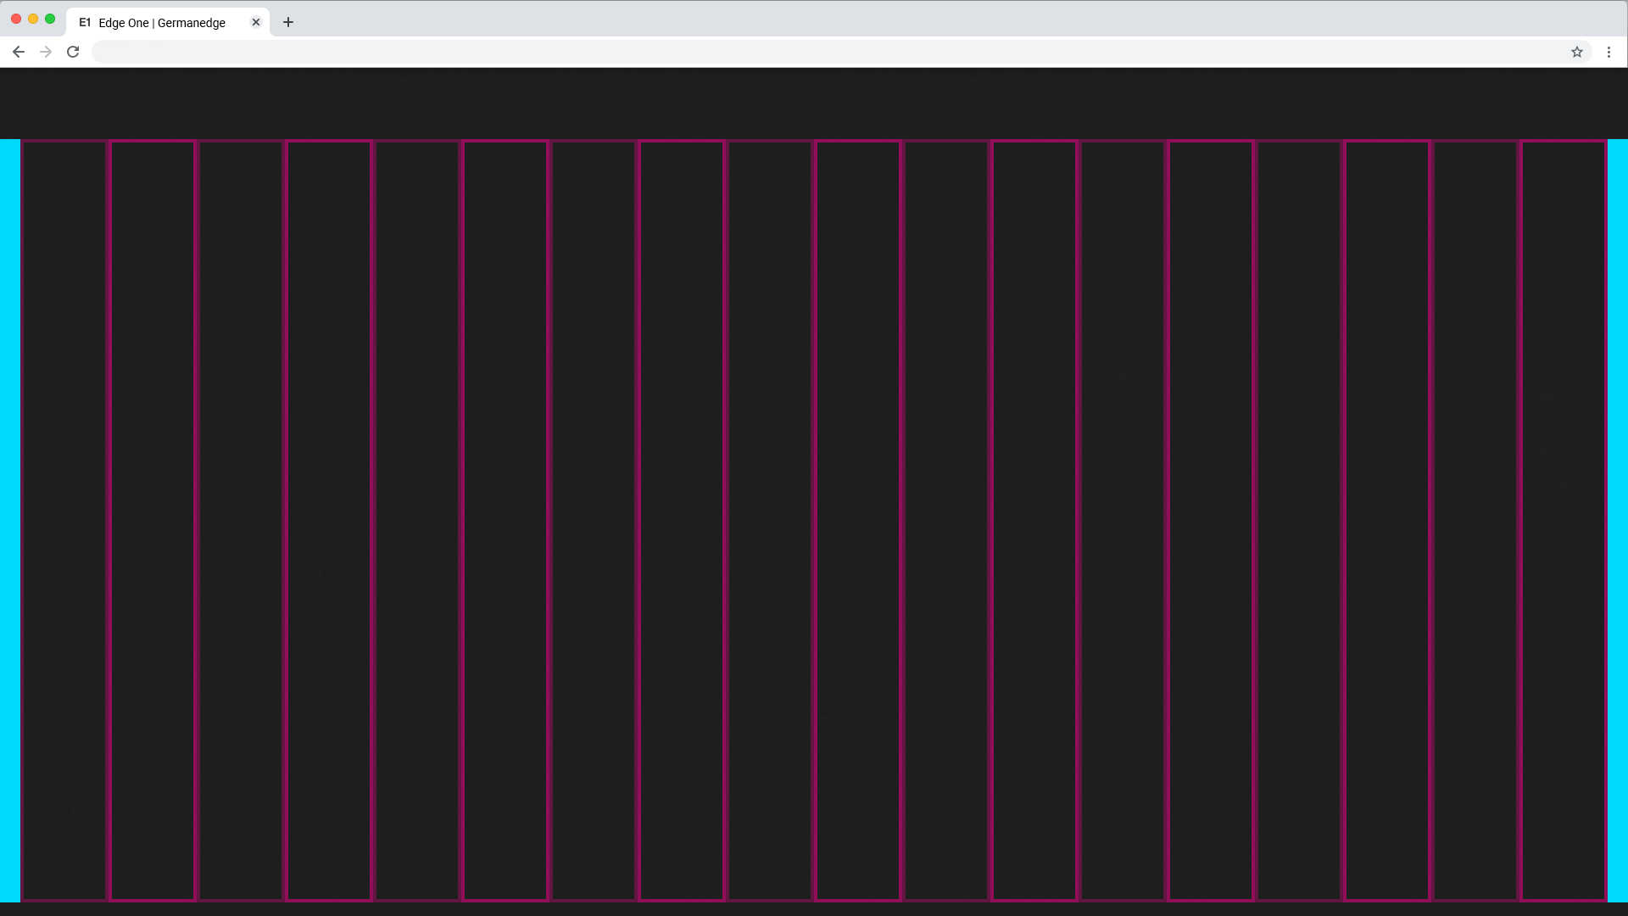The height and width of the screenshot is (916, 1628).
Task: Click the dark header area above the grid
Action: tap(814, 103)
